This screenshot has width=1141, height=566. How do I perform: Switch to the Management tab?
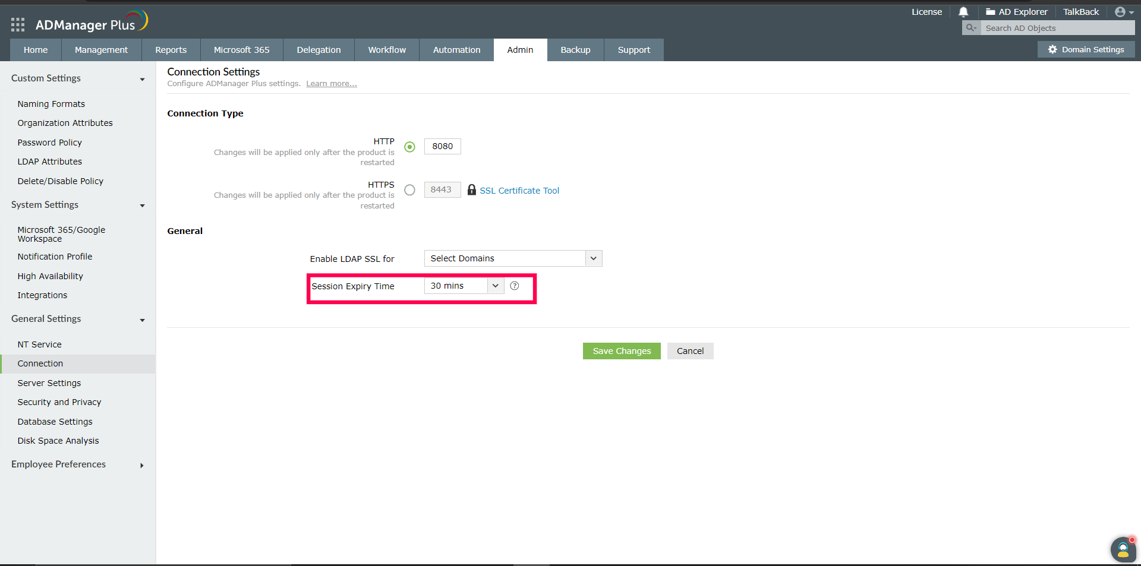102,50
